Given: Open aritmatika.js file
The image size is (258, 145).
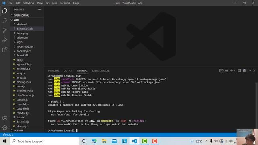Looking at the screenshot, I should 27,68.
